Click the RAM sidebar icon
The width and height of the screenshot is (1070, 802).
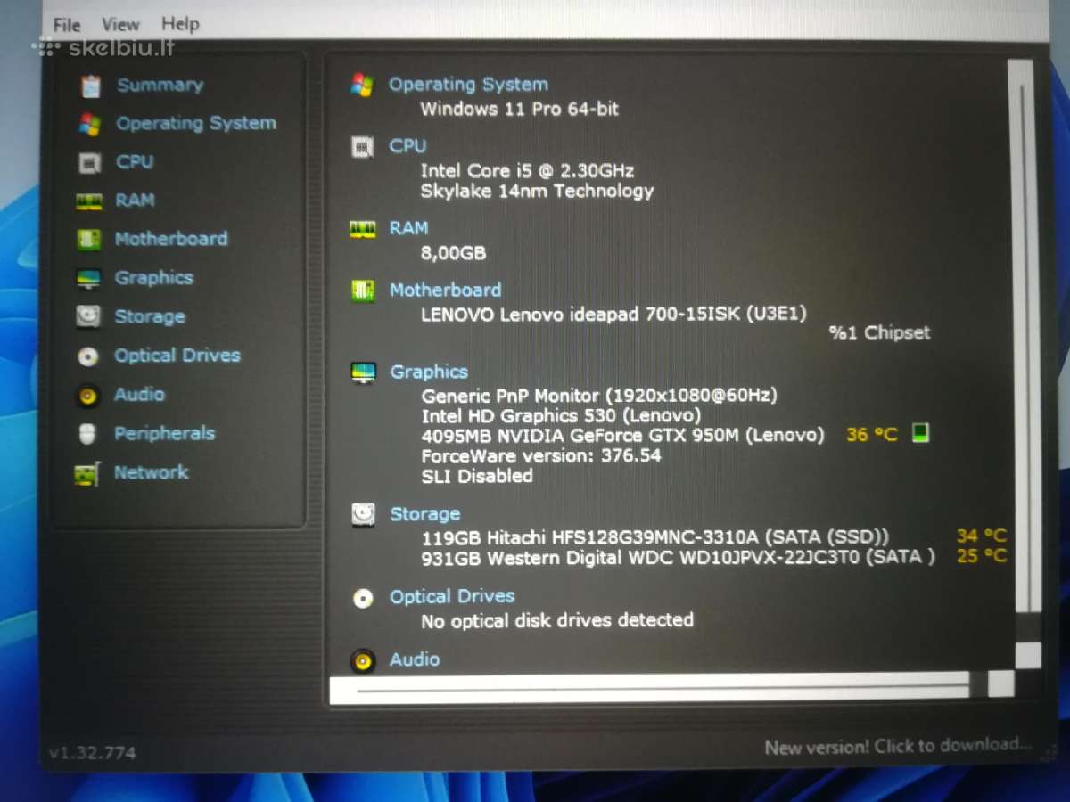tap(89, 201)
